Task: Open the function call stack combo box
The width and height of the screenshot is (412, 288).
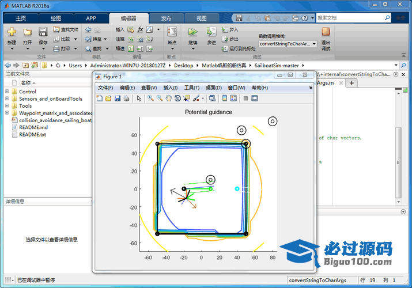Action: 288,44
